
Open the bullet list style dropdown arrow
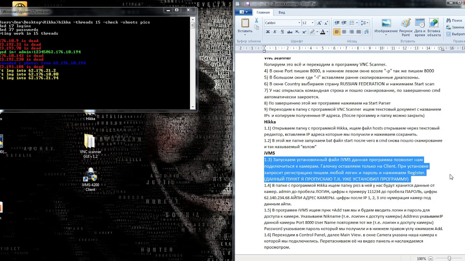[x=357, y=23]
